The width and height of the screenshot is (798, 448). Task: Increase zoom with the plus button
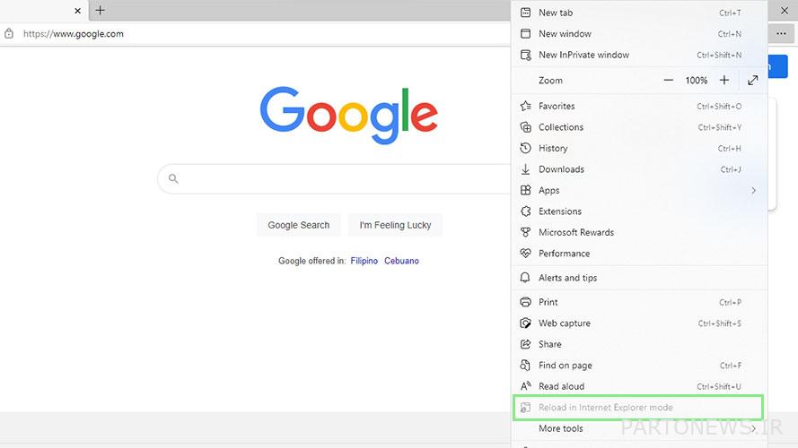point(724,80)
